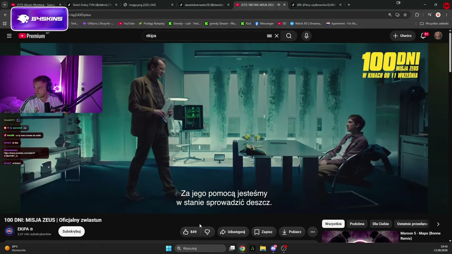Switch to dawidobserwator58 TikTok tab
452x254 pixels.
pos(205,5)
